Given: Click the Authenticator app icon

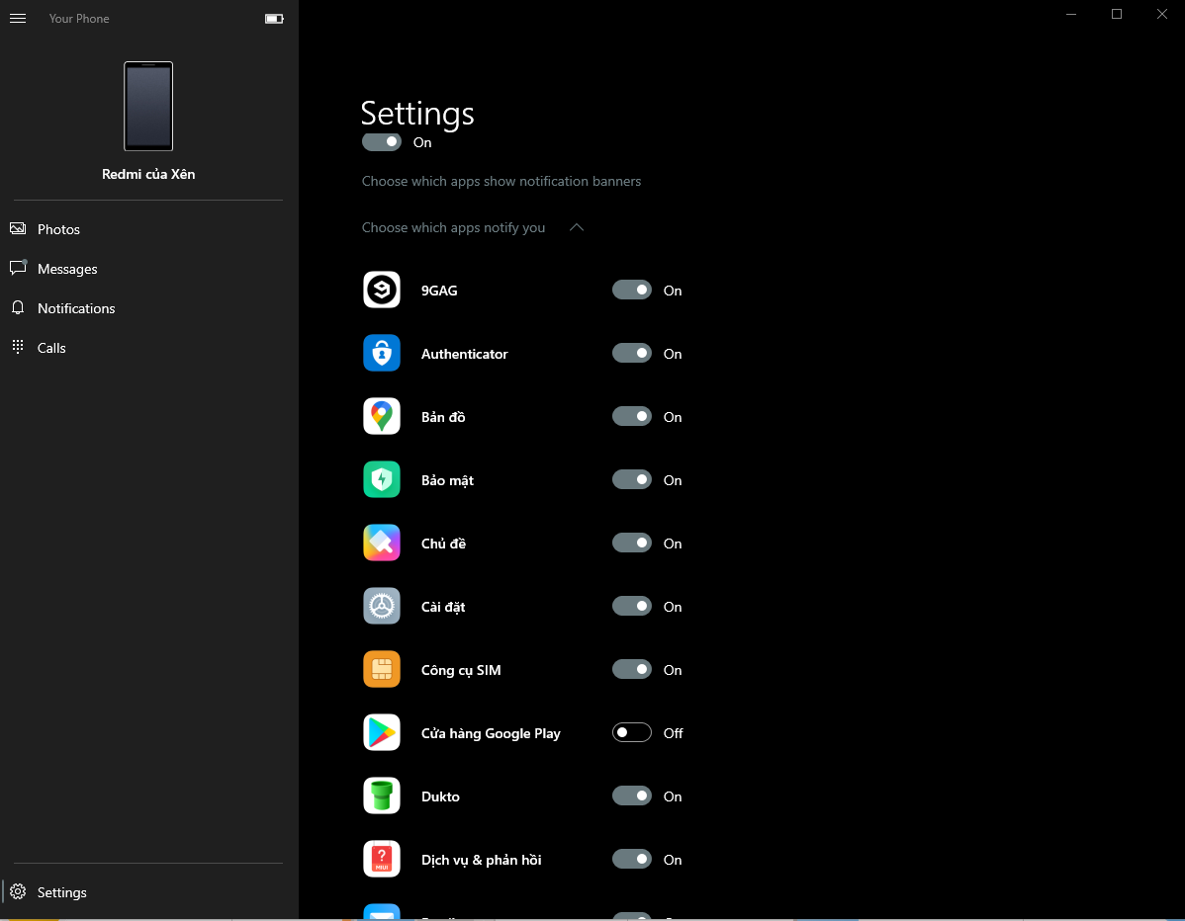Looking at the screenshot, I should 382,354.
